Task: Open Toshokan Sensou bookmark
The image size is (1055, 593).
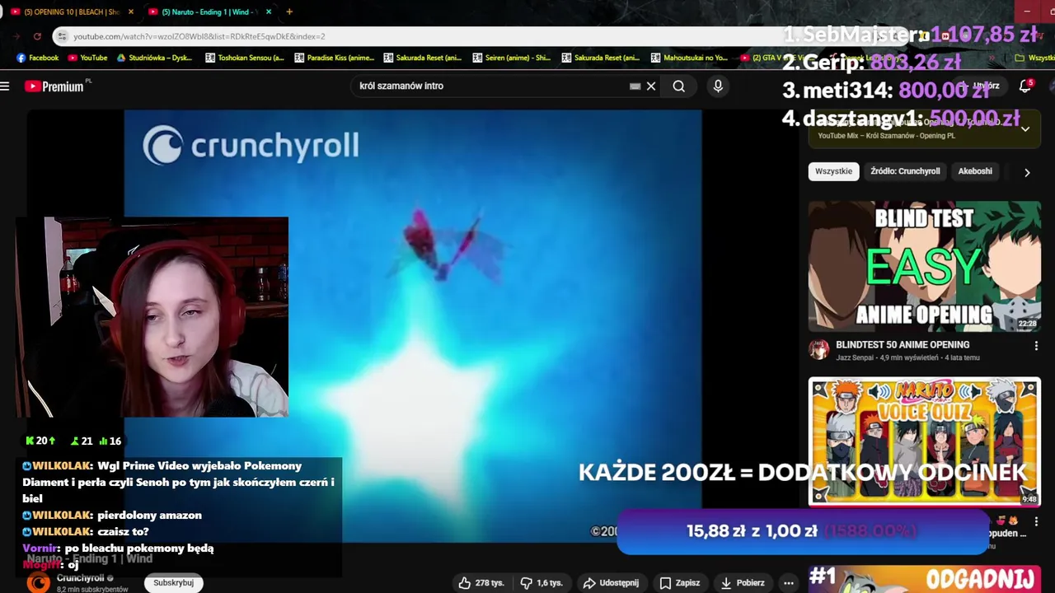Action: click(x=244, y=58)
